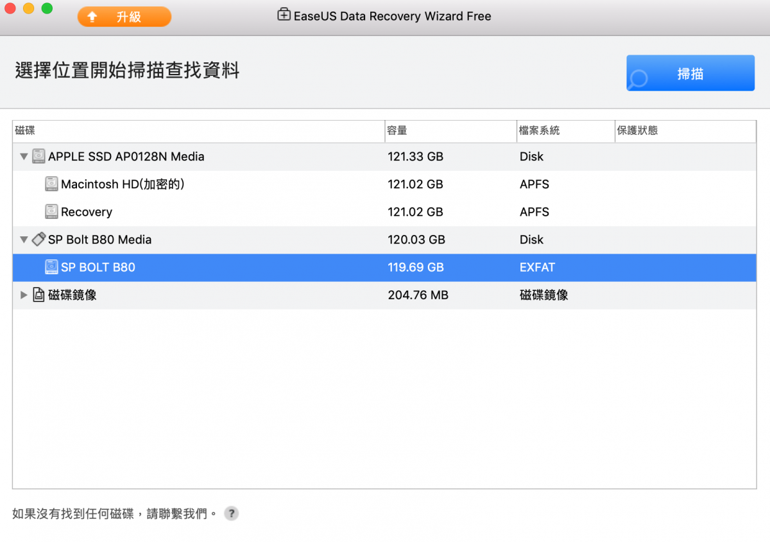
Task: Select the SP Bolt B80 Media text
Action: coord(100,240)
